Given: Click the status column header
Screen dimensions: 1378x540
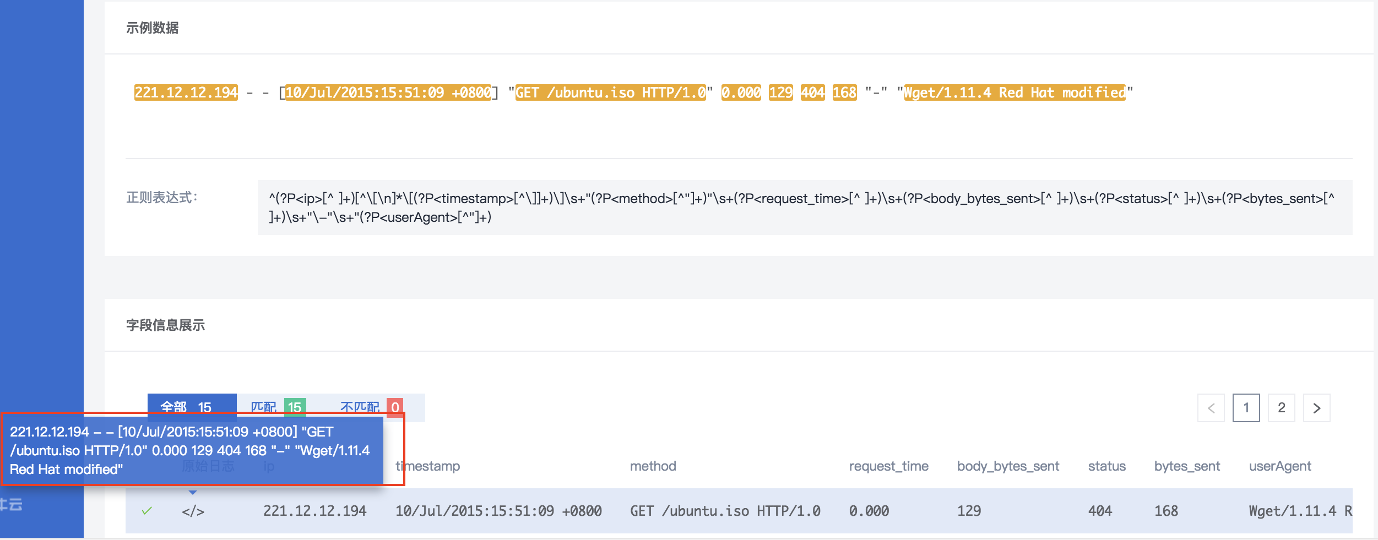Looking at the screenshot, I should tap(1107, 466).
